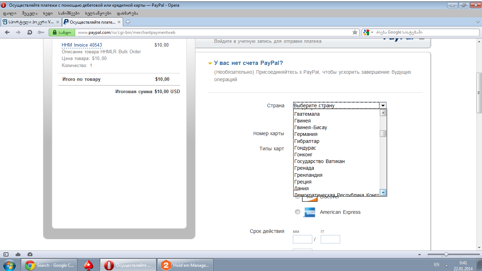Screen dimensions: 482x271
Task: Click the country list scroll-down arrow
Action: tap(383, 193)
